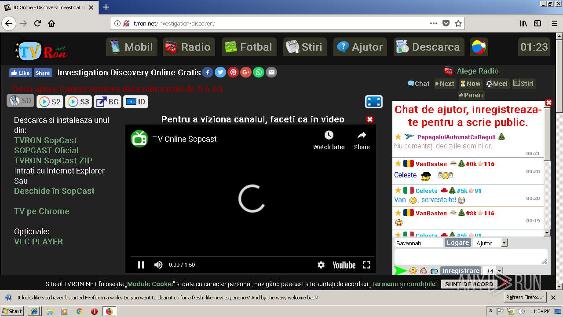The image size is (563, 317).
Task: Seek on the video progress bar
Action: (x=252, y=256)
